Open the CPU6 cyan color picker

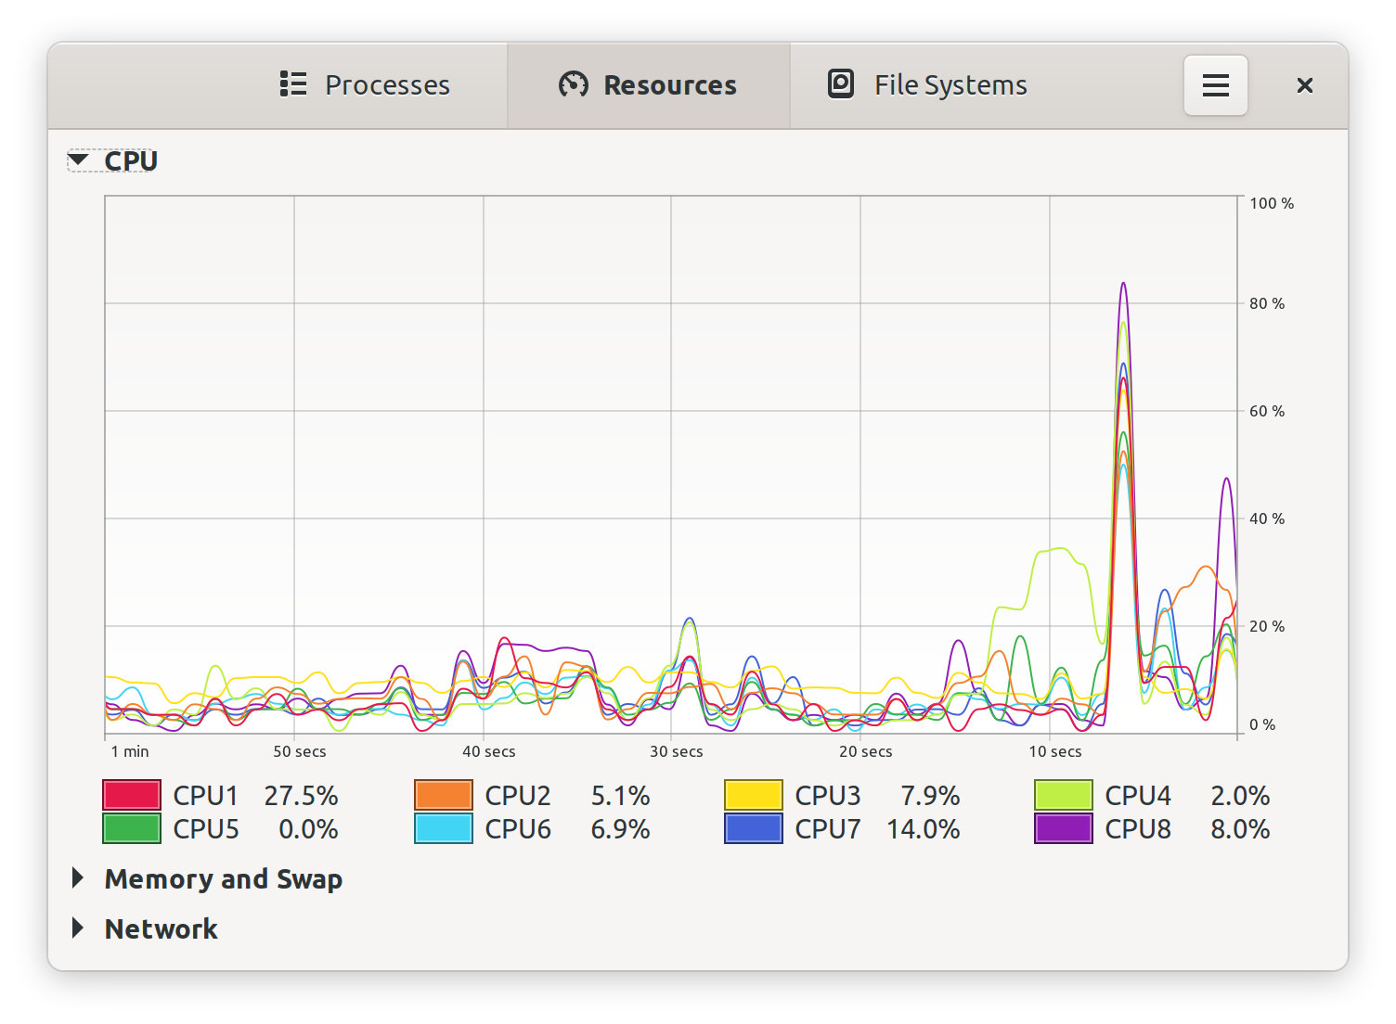pos(443,828)
